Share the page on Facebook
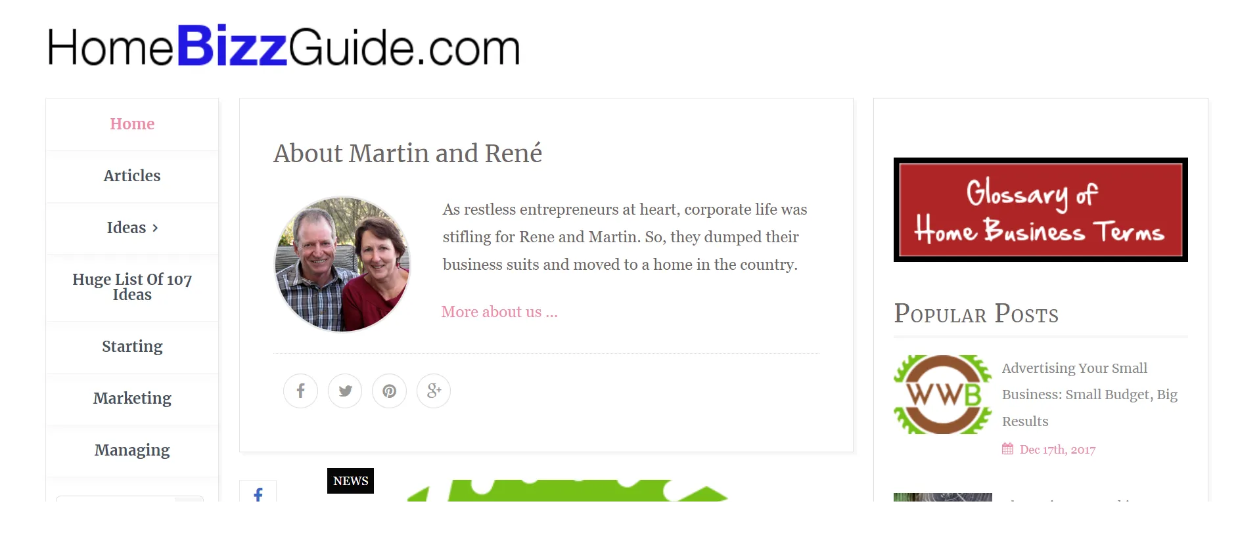The image size is (1238, 558). pos(300,391)
